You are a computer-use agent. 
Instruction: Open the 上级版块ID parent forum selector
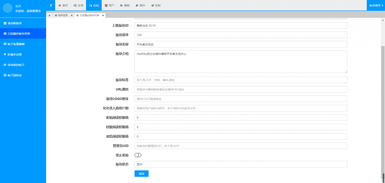pyautogui.click(x=241, y=25)
